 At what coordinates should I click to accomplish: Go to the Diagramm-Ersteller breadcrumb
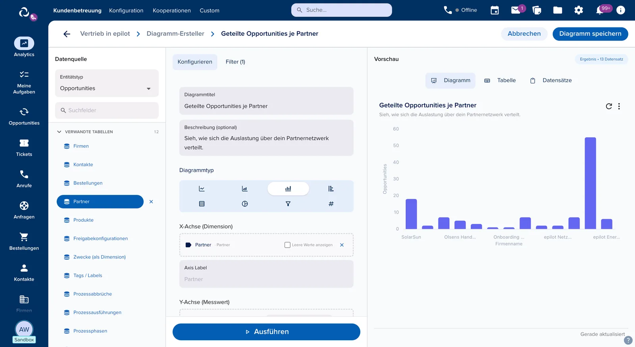pyautogui.click(x=175, y=34)
